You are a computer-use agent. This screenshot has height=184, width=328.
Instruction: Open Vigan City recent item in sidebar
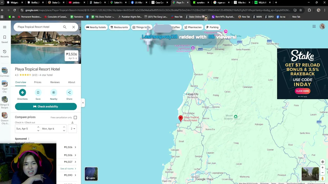click(x=5, y=87)
